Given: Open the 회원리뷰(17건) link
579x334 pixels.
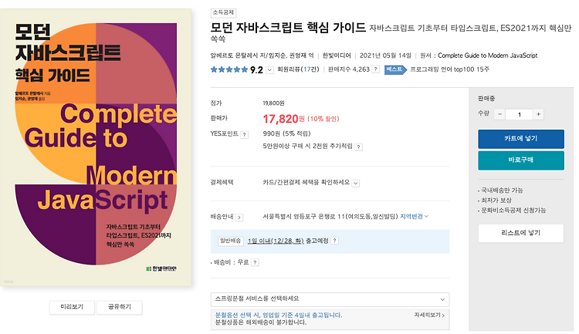Looking at the screenshot, I should [298, 69].
